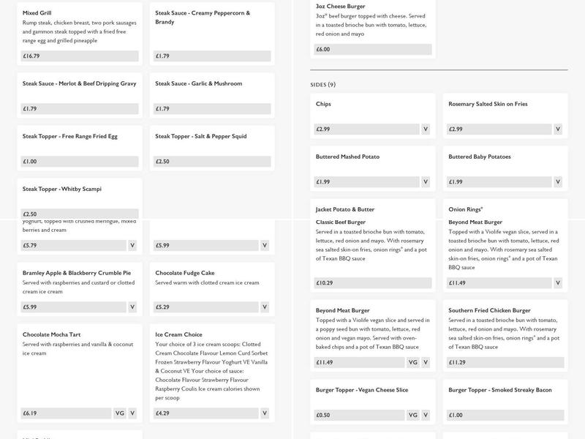Click the £5.79 dessert price

pos(74,245)
